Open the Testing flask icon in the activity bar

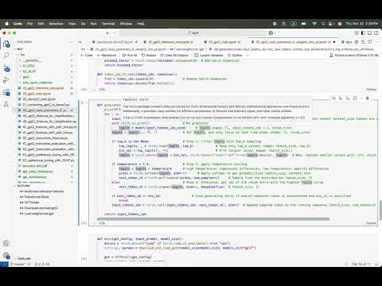(x=6, y=104)
